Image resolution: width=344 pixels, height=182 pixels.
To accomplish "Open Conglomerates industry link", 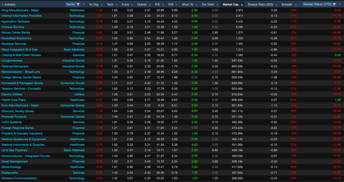I will click(x=12, y=60).
